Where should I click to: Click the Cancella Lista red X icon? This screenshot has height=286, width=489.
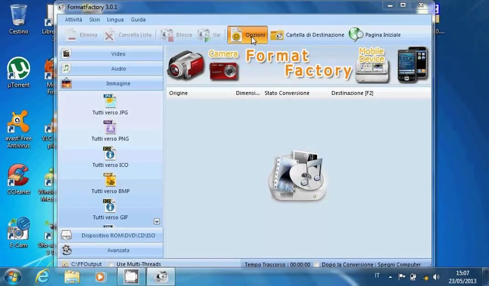coord(109,35)
